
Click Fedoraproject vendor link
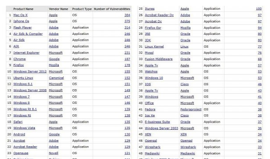coord(191,110)
